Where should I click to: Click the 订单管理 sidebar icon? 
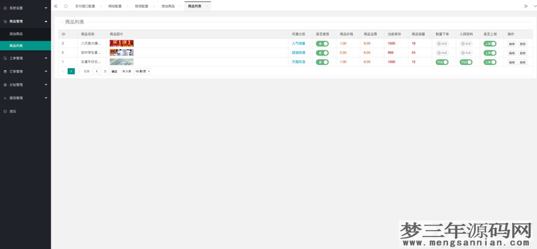[5, 71]
